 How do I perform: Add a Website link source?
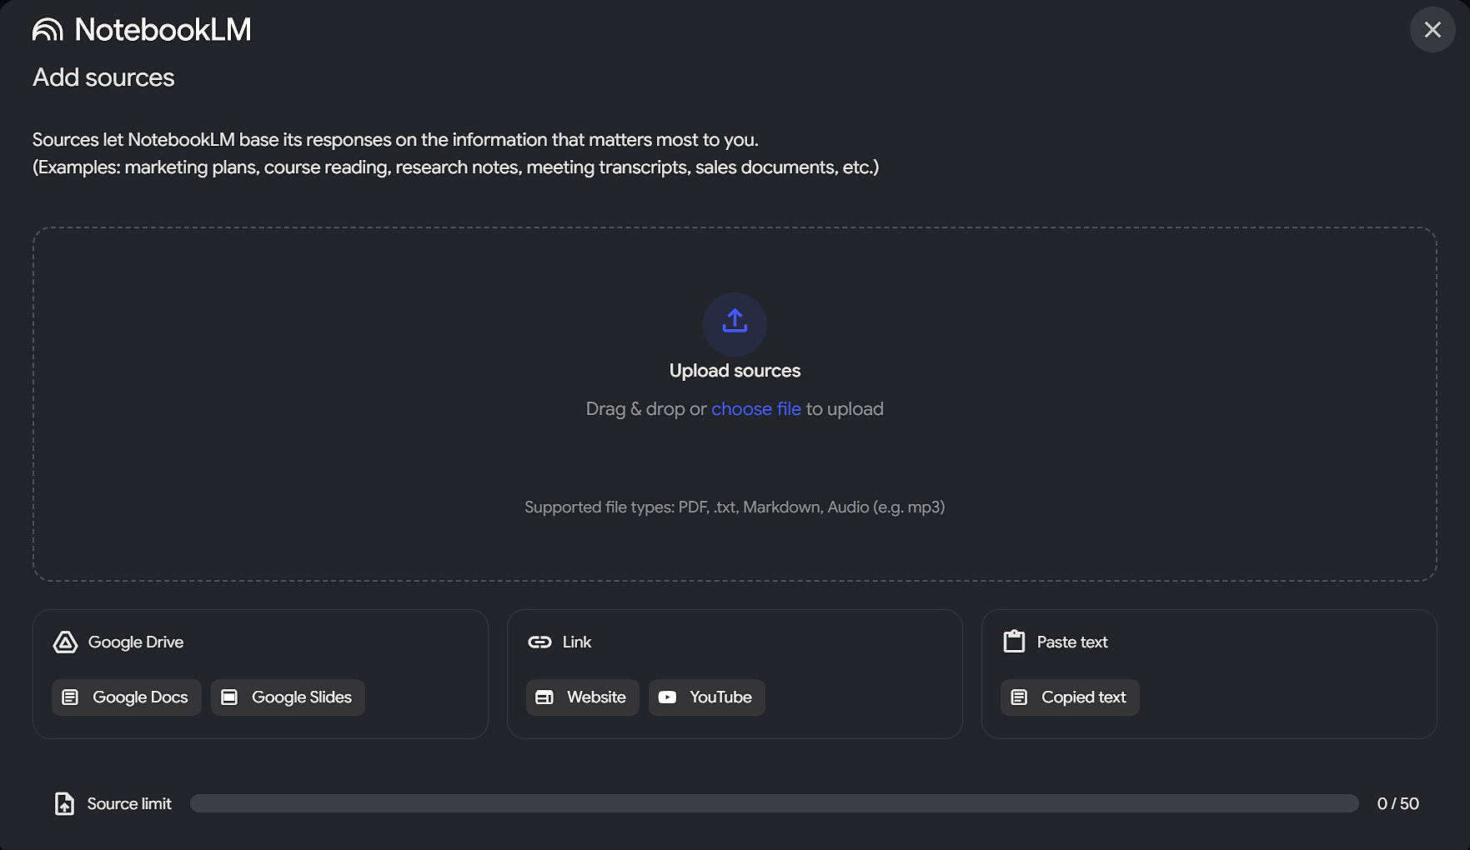point(582,697)
